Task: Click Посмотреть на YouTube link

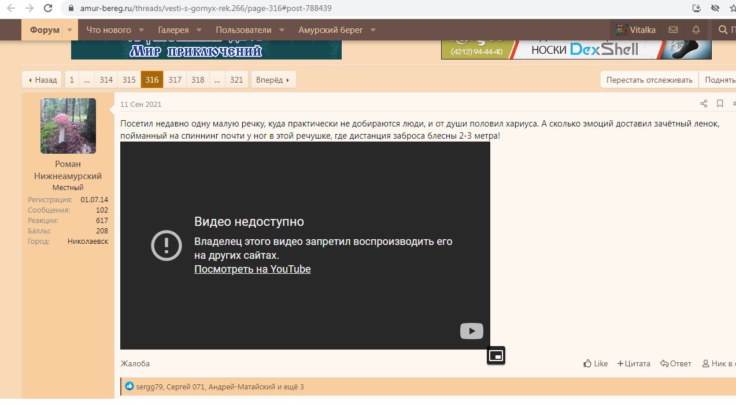Action: [x=253, y=269]
